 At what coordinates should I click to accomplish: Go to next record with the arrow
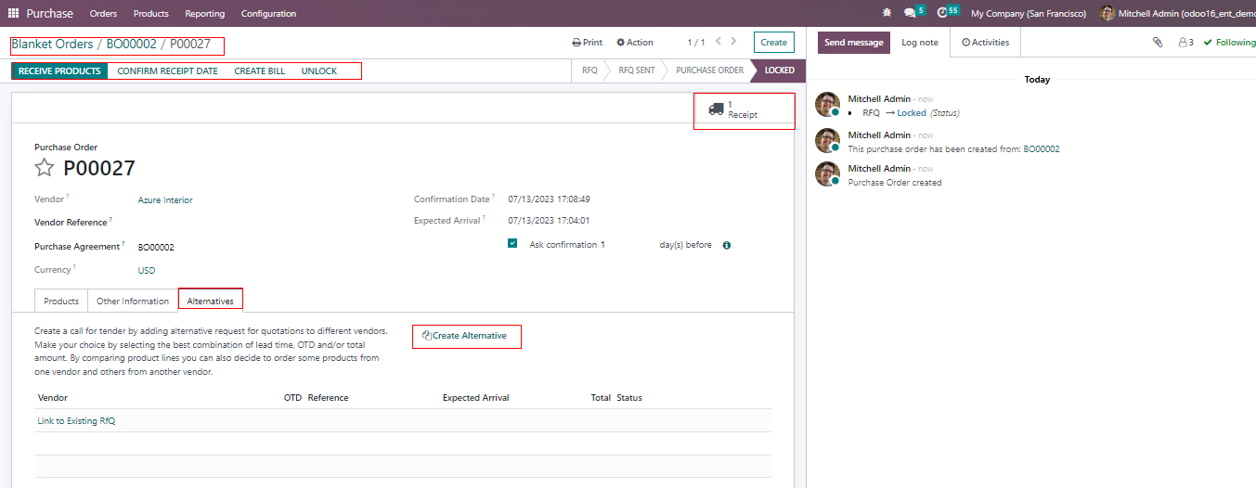point(733,42)
